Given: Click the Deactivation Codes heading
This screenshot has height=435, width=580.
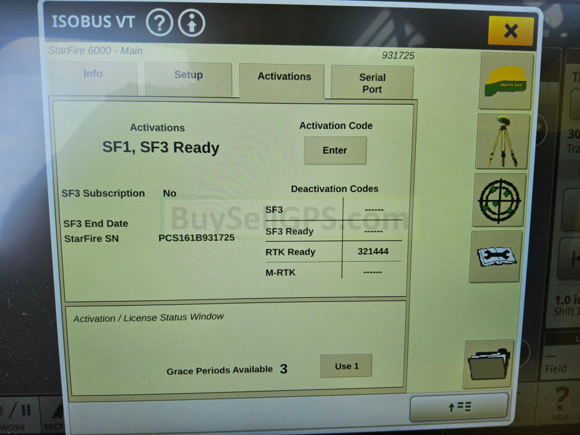Looking at the screenshot, I should pos(334,189).
